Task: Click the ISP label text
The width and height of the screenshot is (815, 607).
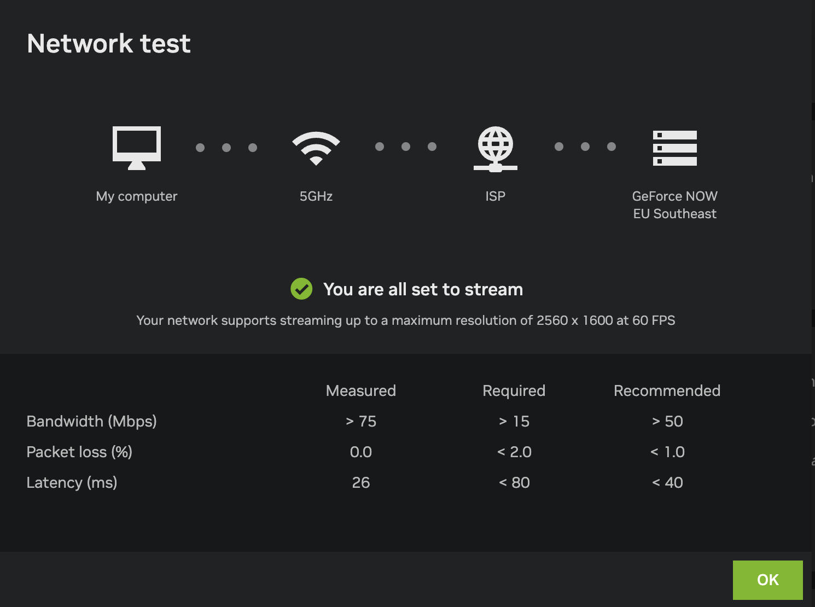Action: point(496,196)
